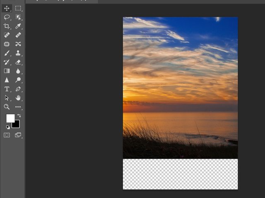Screen dimensions: 265x198
Task: Pick the Brush tool
Action: (7, 53)
